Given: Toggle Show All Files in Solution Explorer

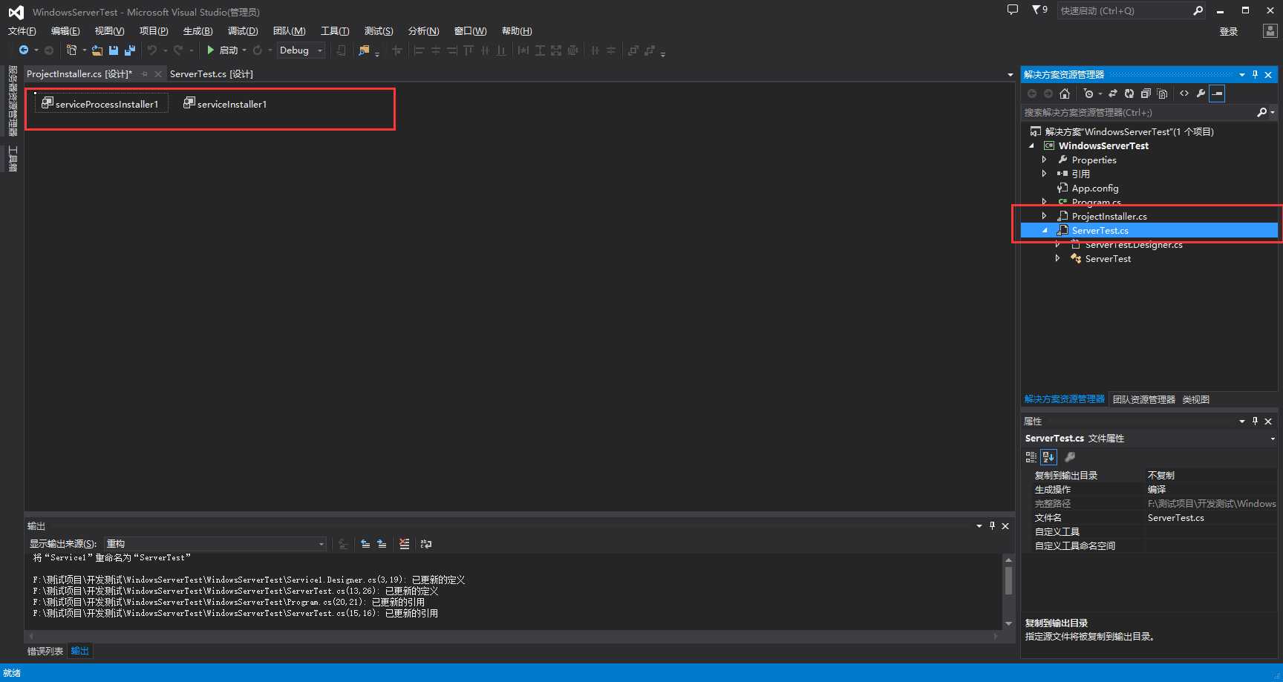Looking at the screenshot, I should coord(1163,94).
